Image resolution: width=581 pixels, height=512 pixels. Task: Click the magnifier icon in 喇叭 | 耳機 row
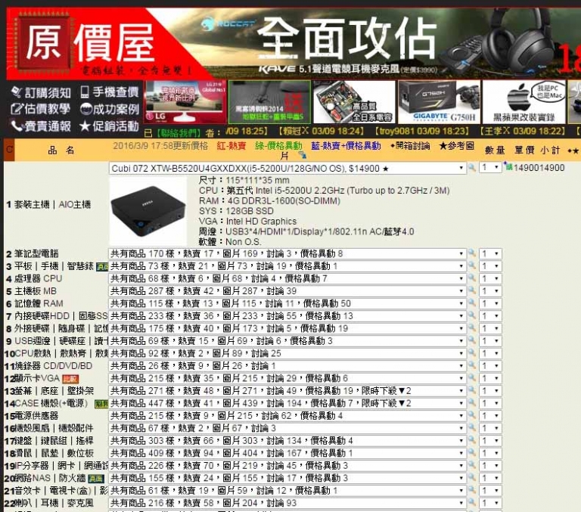472,502
